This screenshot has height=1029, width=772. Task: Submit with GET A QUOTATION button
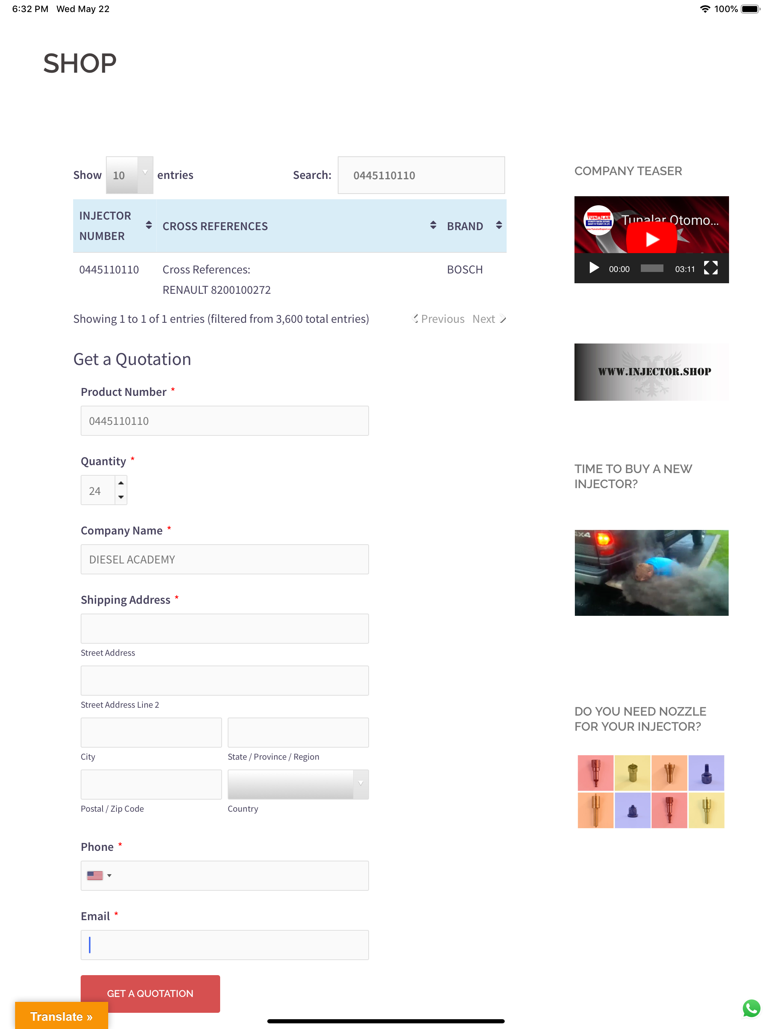[x=150, y=994]
